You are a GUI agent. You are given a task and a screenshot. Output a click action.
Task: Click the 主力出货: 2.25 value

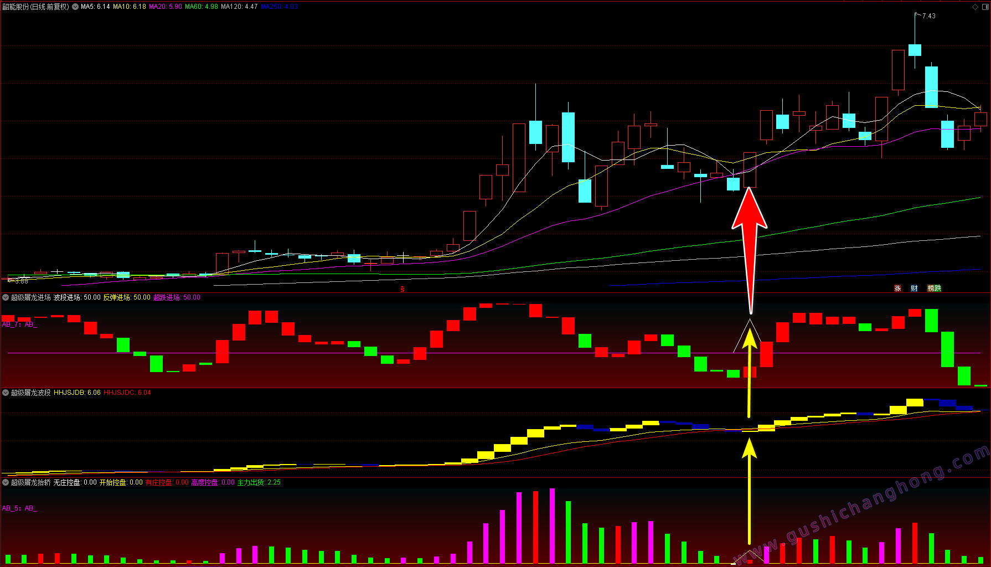259,482
